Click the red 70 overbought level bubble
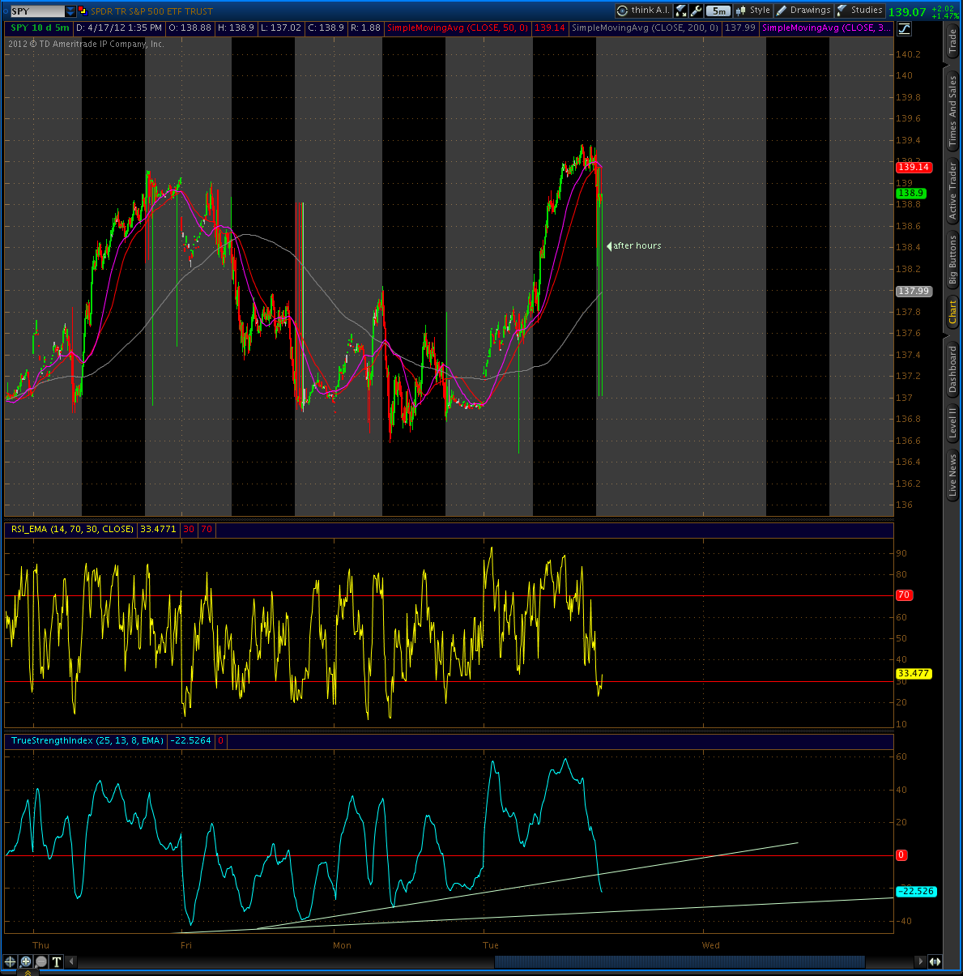This screenshot has height=976, width=963. pyautogui.click(x=904, y=595)
